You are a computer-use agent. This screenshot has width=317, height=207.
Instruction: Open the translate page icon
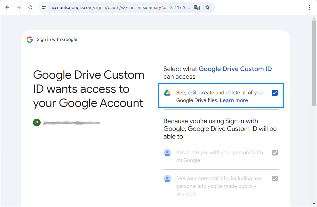click(197, 7)
